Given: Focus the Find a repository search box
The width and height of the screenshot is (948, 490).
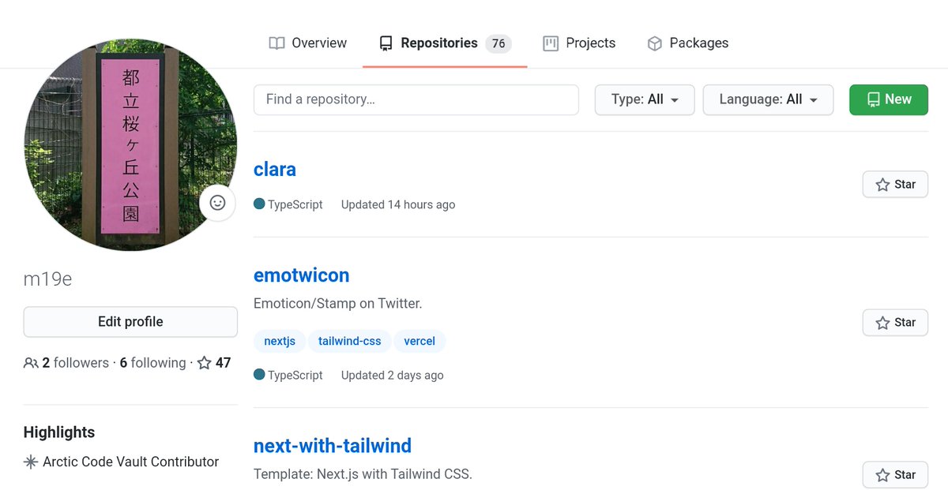Looking at the screenshot, I should tap(416, 99).
